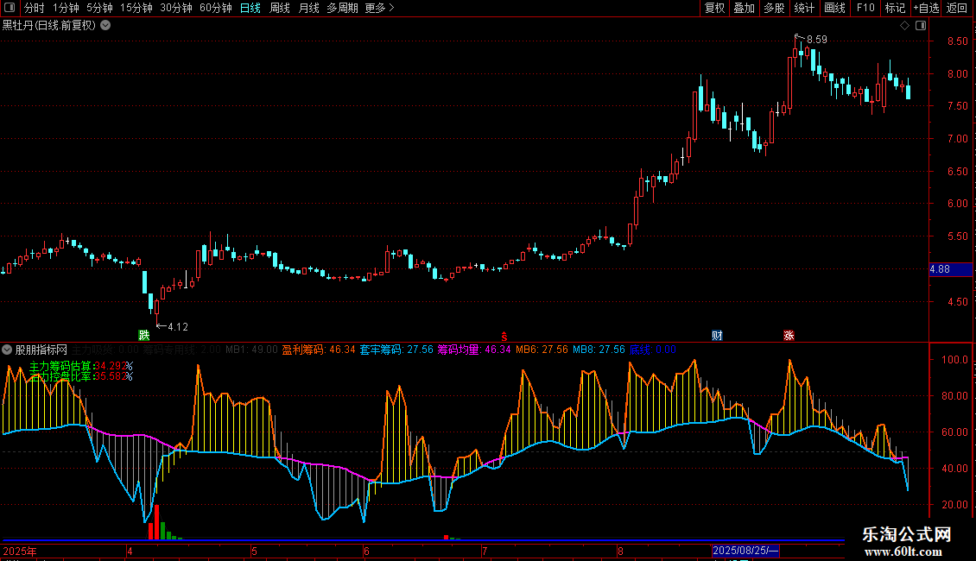
Task: Click the green 跌 marker below the chart
Action: (143, 335)
